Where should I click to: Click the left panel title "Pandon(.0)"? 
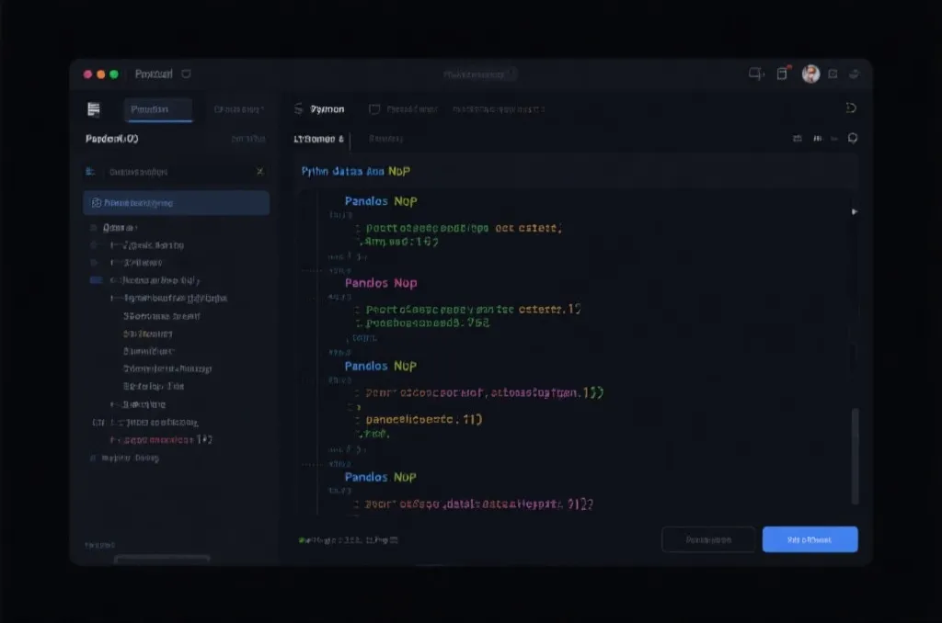coord(111,139)
